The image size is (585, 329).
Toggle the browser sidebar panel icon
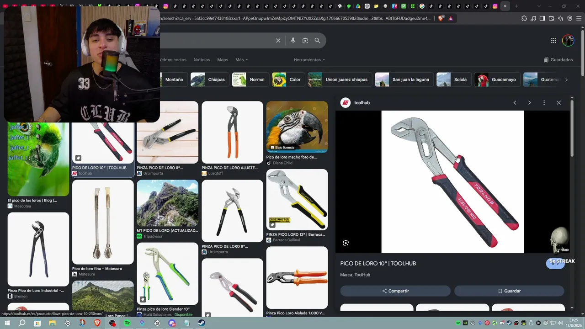[542, 18]
